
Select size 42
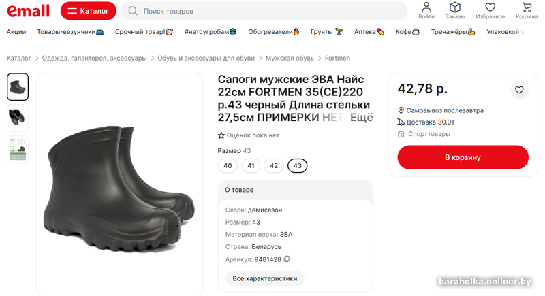274,165
